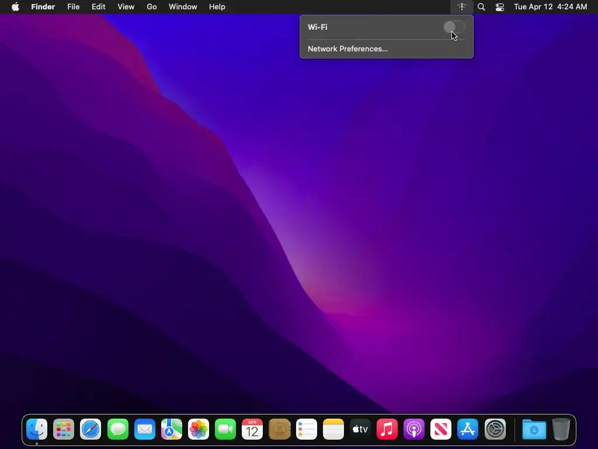The height and width of the screenshot is (449, 598).
Task: Open Mail from the Dock
Action: [145, 429]
